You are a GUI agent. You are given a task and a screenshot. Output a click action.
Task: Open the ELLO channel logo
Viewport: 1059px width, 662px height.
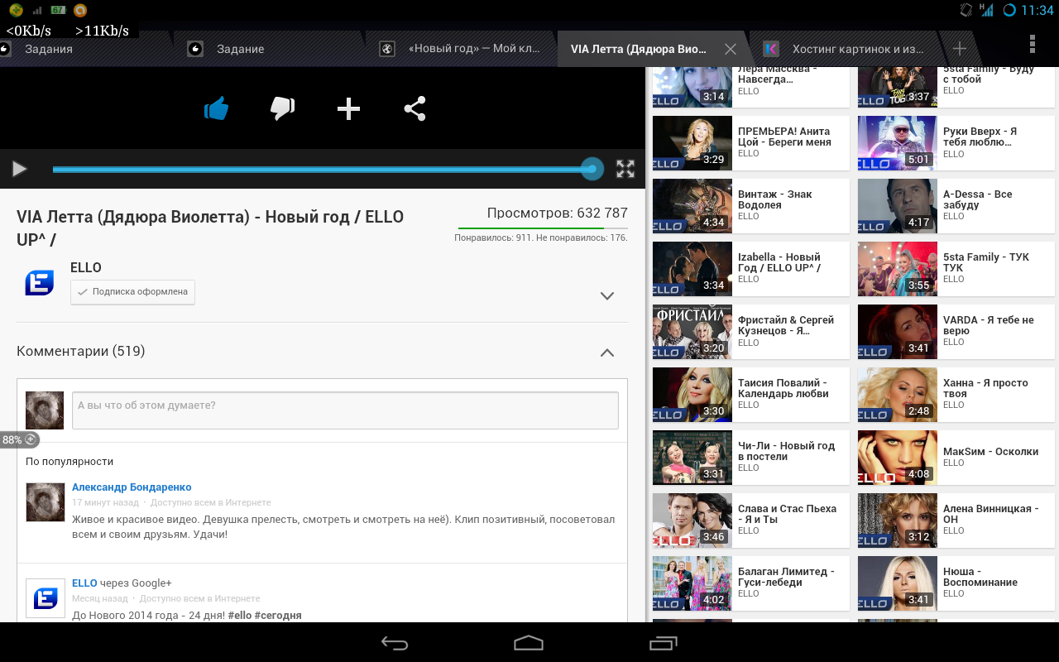tap(40, 282)
